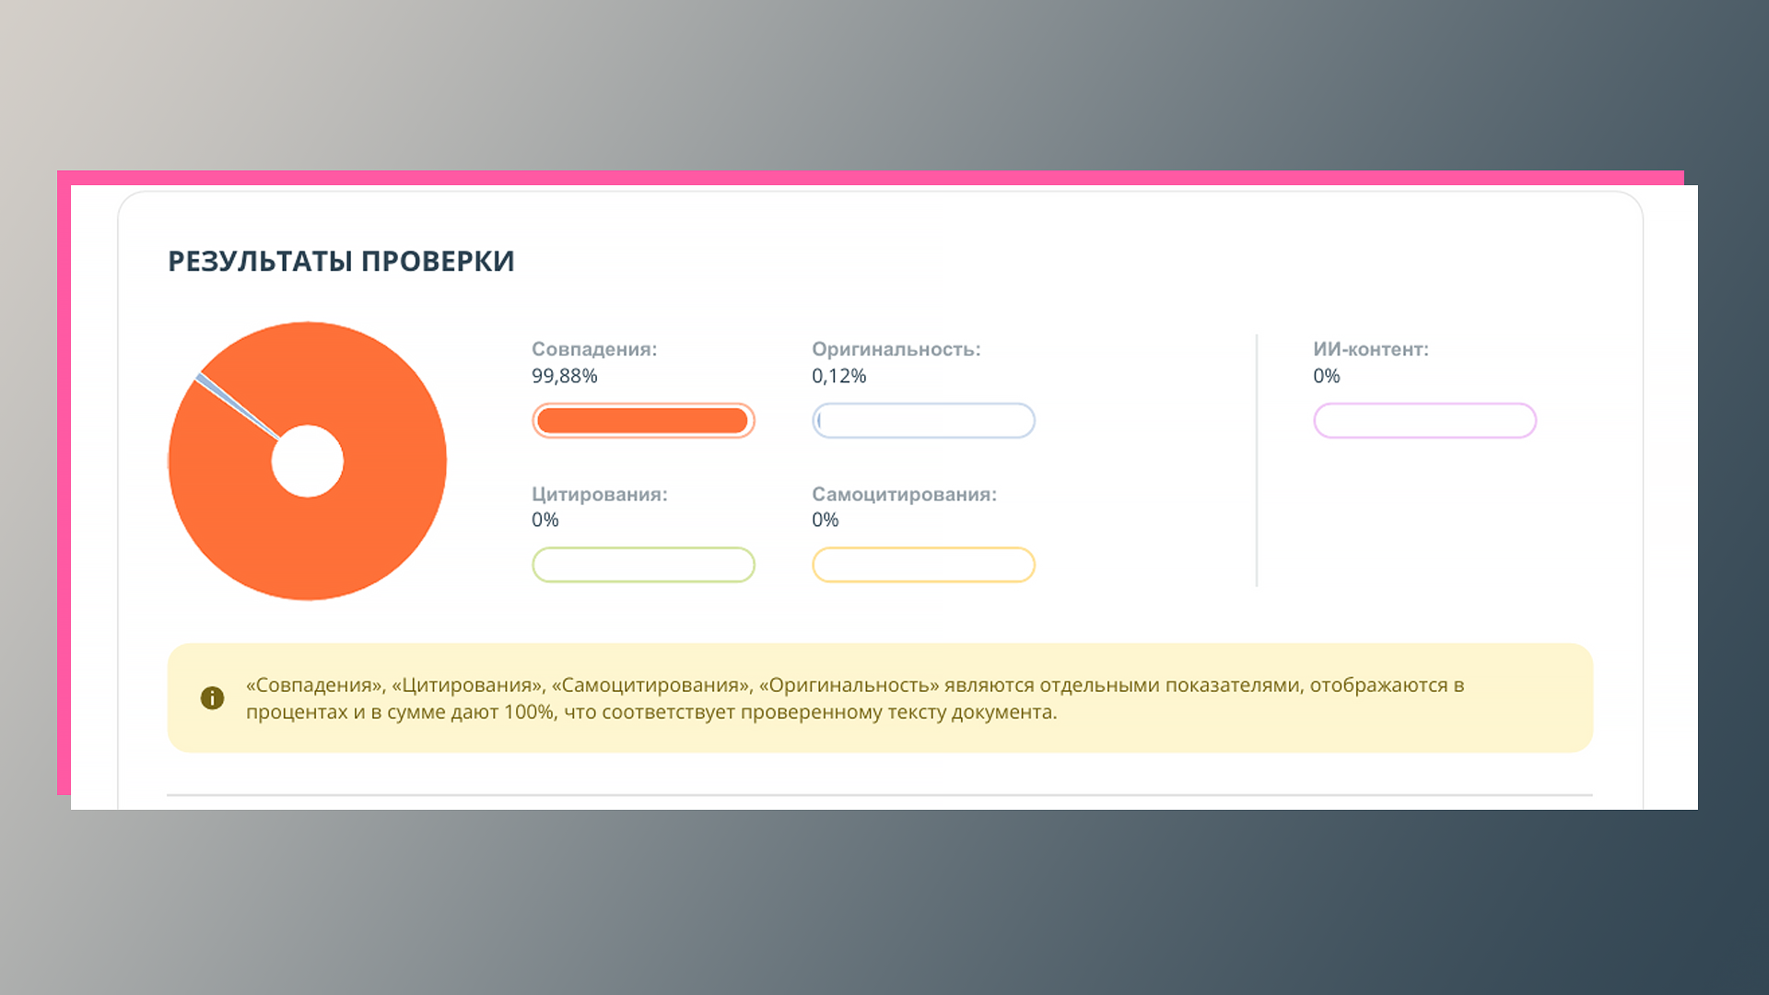Click the Совпадения label above its percentage
1769x995 pixels.
[594, 349]
